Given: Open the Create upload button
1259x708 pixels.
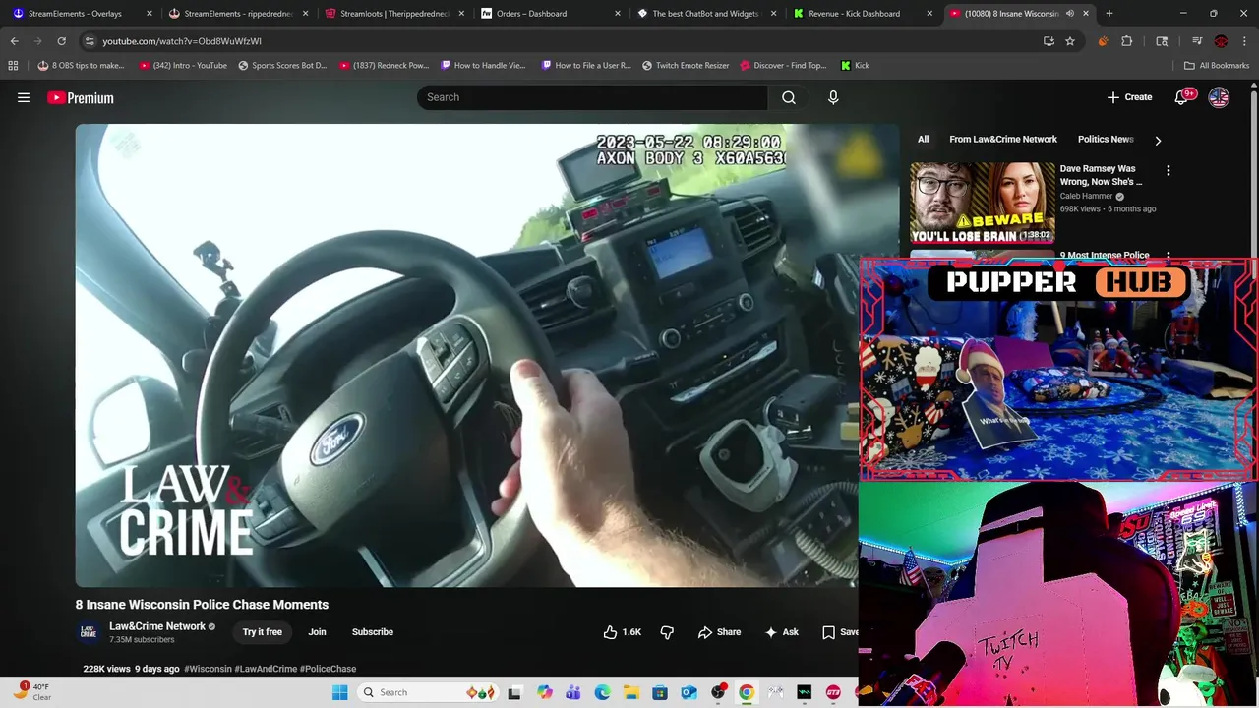Looking at the screenshot, I should click(x=1129, y=97).
